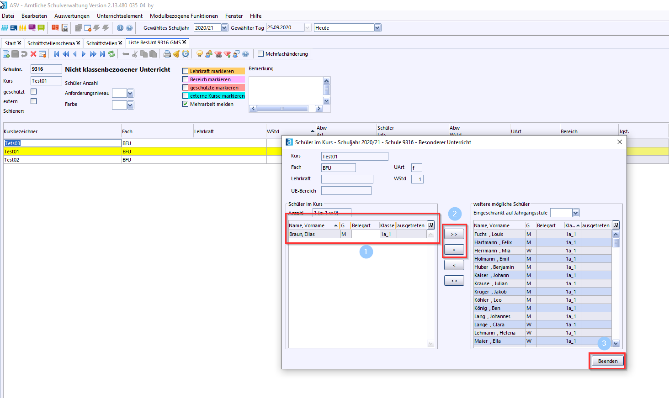Select student Hofmann, Emil in list
This screenshot has height=398, width=669.
coord(542,259)
